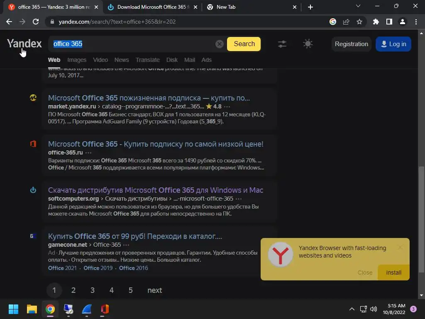
Task: Bookmark this page with star icon
Action: pos(359,22)
